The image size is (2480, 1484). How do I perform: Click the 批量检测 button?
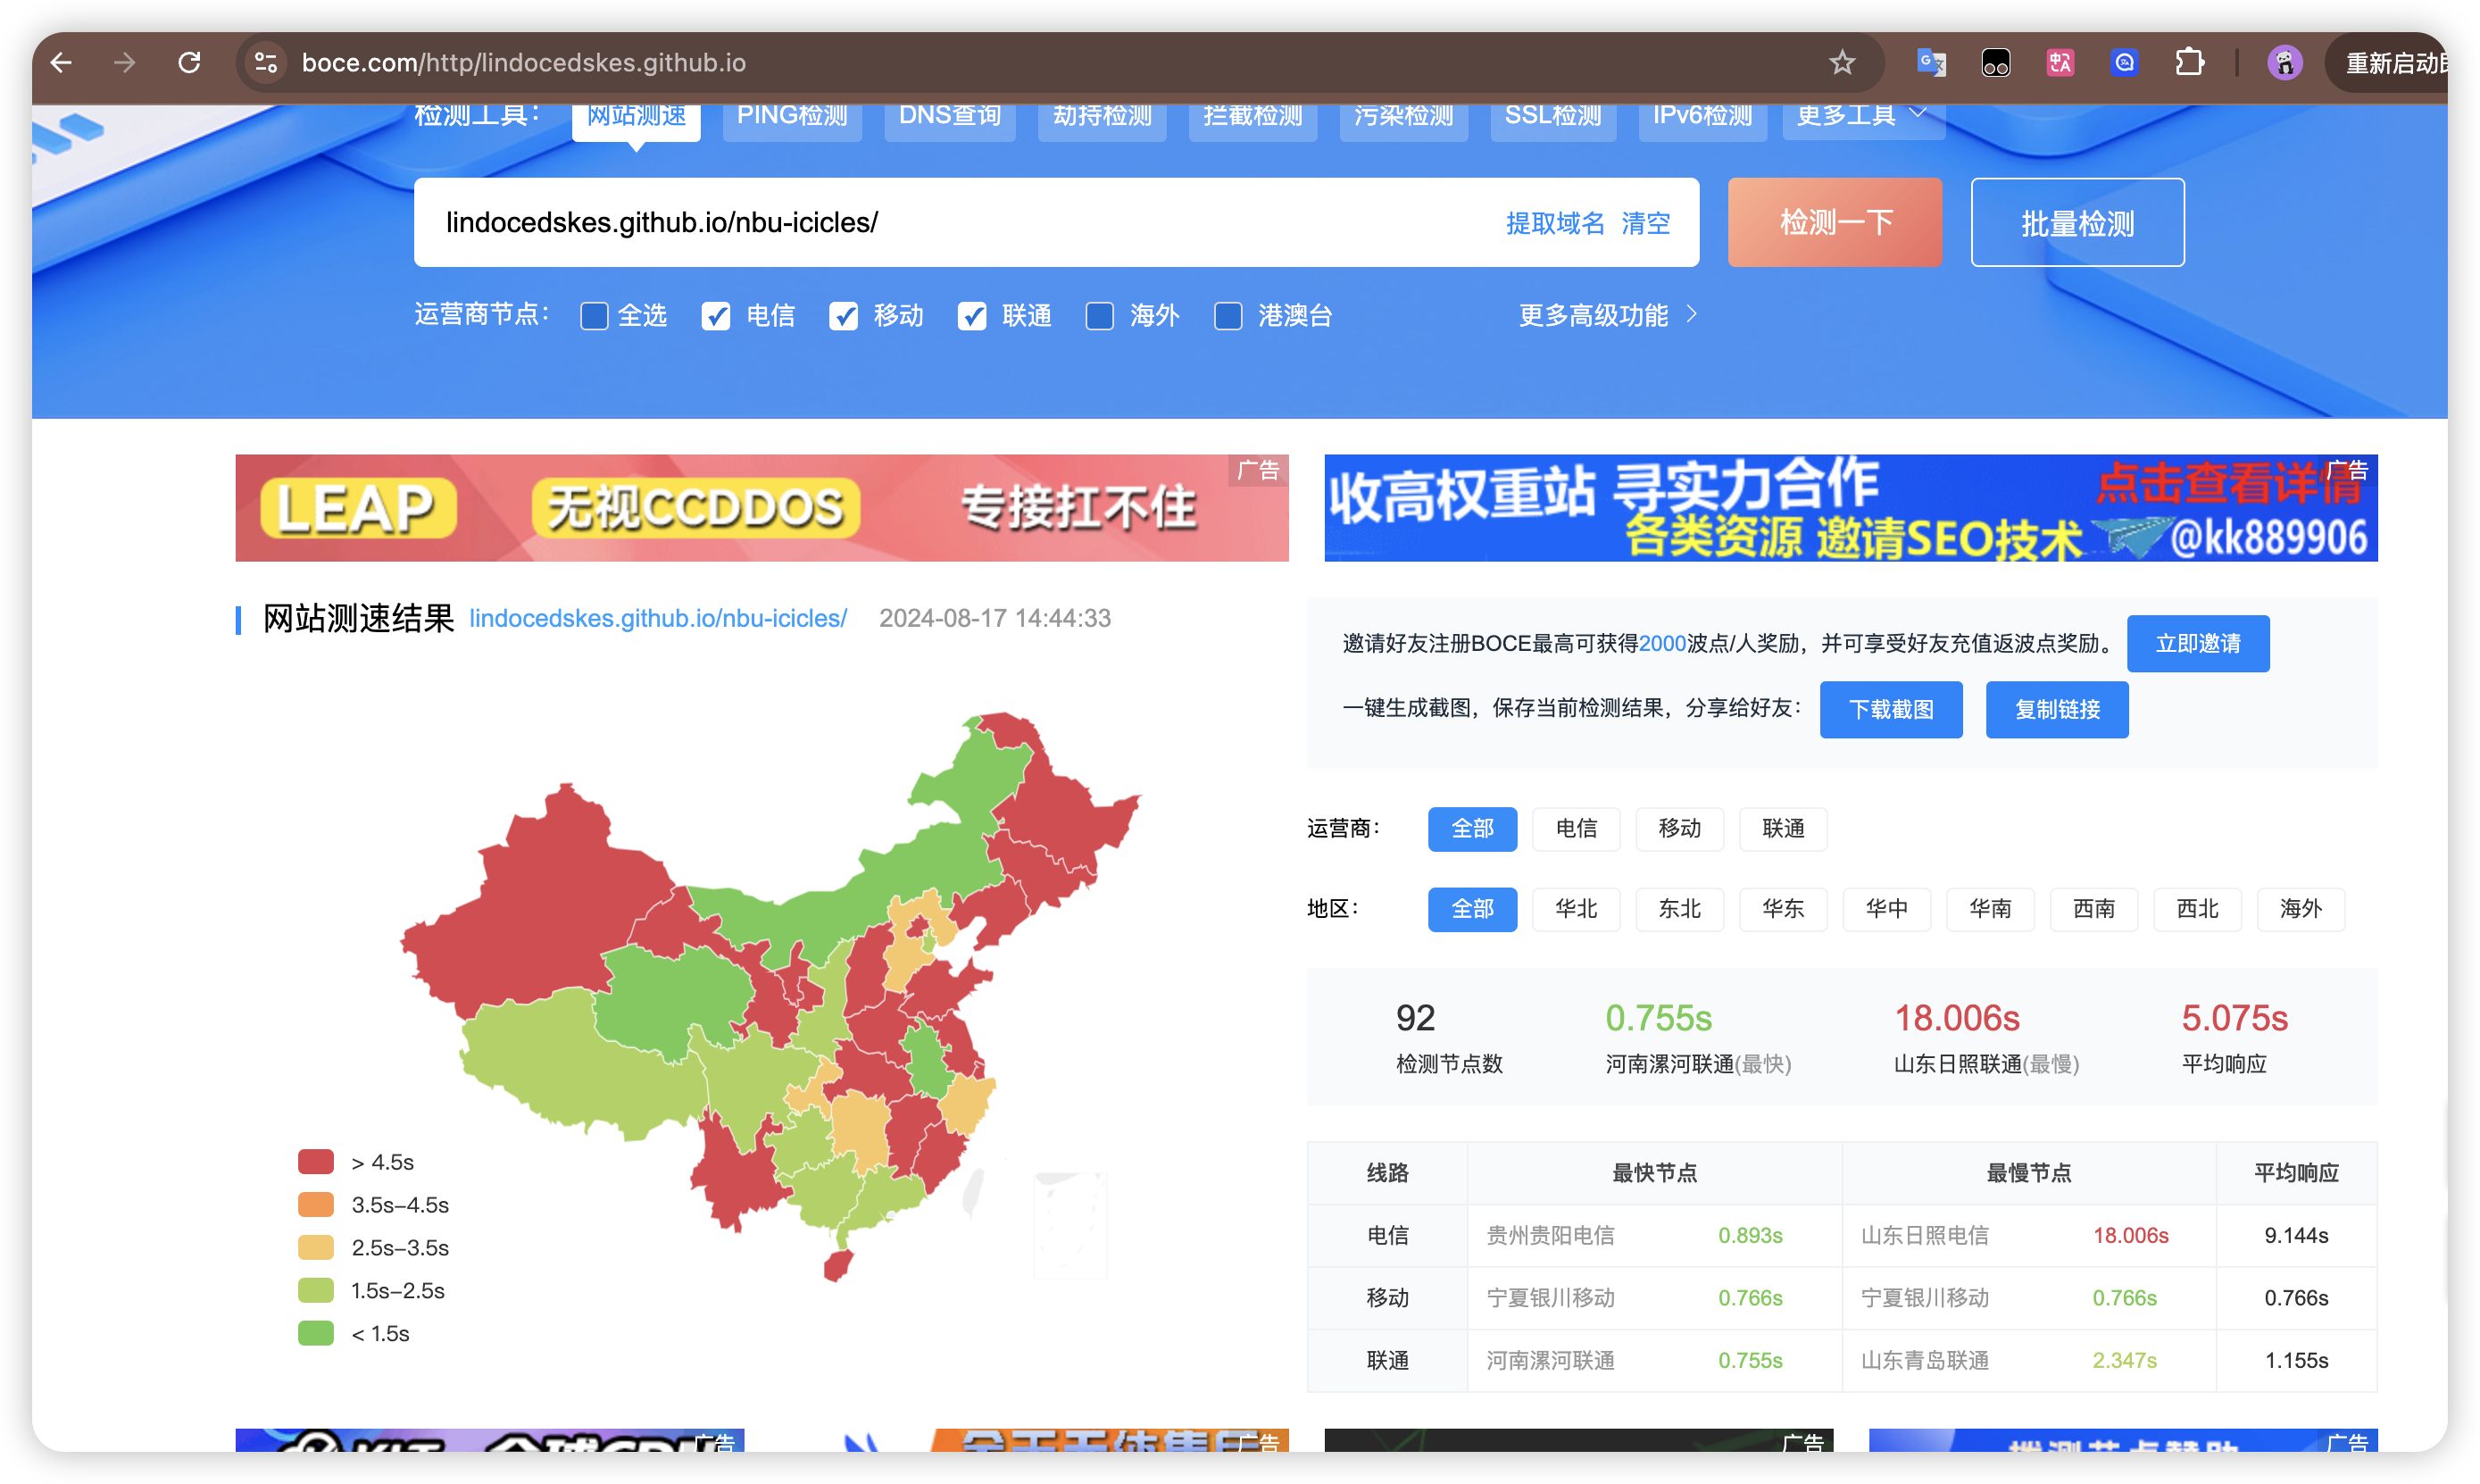[2077, 222]
